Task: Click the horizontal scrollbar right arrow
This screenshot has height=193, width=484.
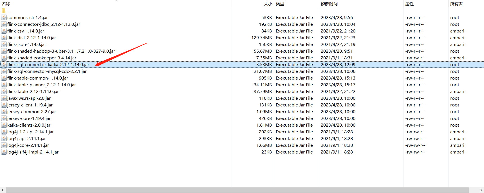Action: point(481,190)
